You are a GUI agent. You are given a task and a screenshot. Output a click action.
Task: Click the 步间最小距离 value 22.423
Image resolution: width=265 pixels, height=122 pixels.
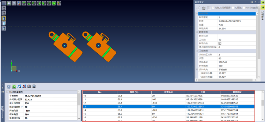[51, 100]
